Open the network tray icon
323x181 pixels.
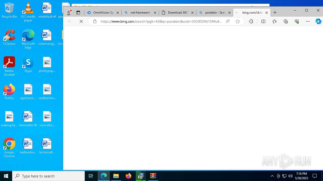(x=284, y=176)
